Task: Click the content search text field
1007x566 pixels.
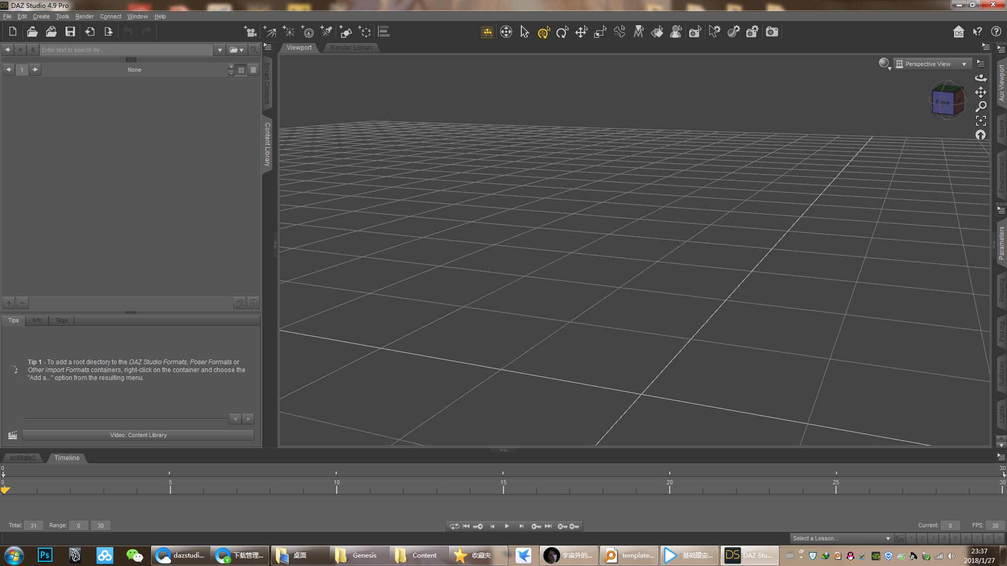Action: (x=126, y=50)
